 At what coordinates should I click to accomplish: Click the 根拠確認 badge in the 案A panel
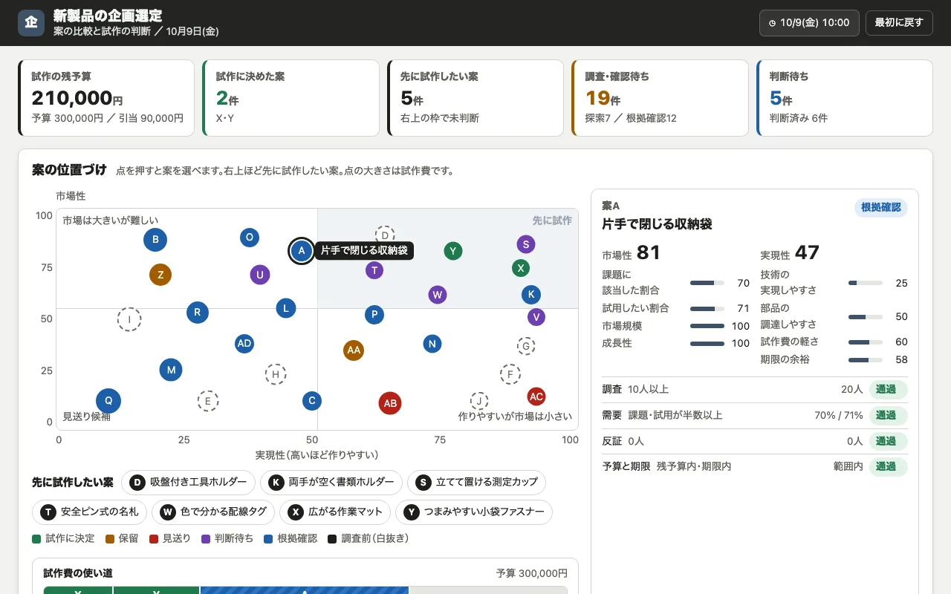point(880,208)
